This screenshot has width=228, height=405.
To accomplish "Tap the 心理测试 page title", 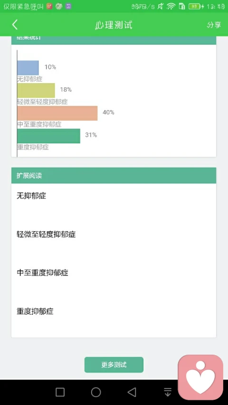I will pos(114,25).
